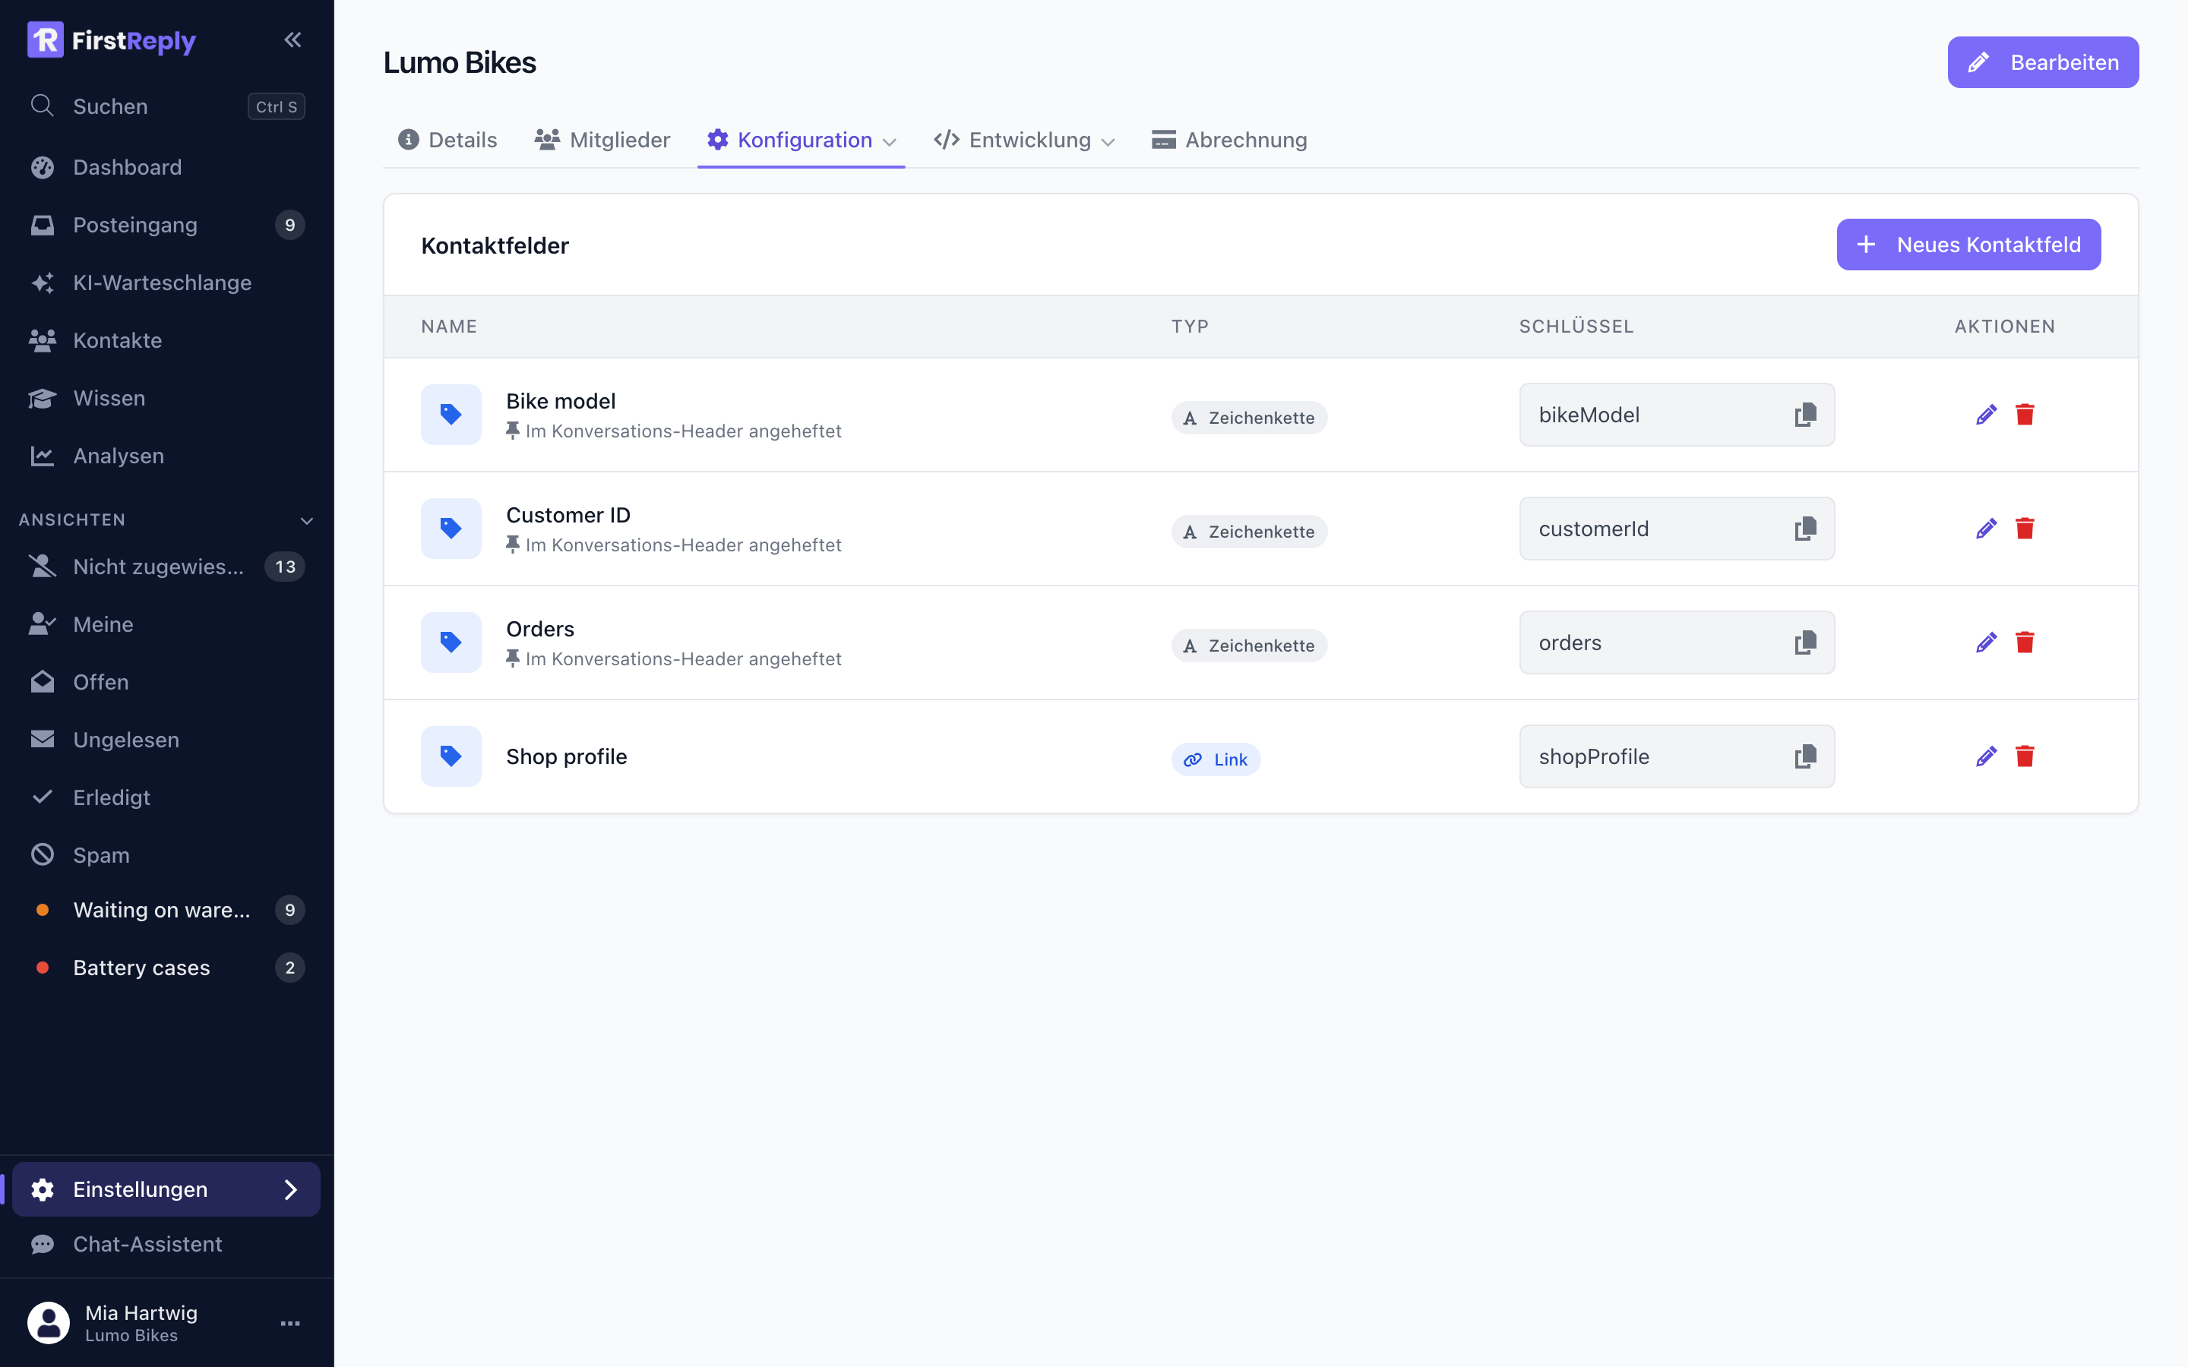Viewport: 2188px width, 1367px height.
Task: Click the Shop profile tag icon
Action: tap(451, 756)
